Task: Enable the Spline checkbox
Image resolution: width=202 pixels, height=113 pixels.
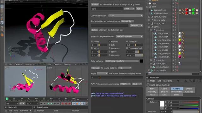Action: [x=110, y=51]
